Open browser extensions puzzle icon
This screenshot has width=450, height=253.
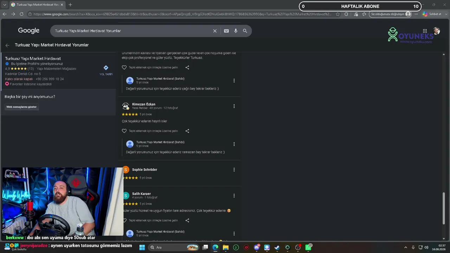click(x=346, y=14)
